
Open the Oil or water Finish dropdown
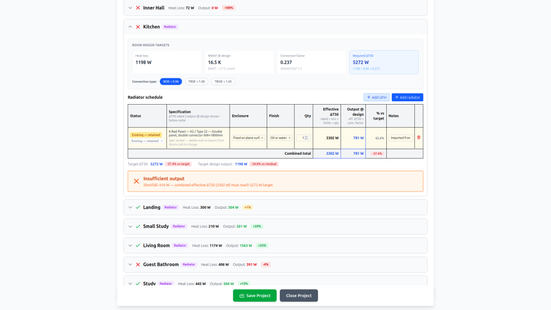280,138
